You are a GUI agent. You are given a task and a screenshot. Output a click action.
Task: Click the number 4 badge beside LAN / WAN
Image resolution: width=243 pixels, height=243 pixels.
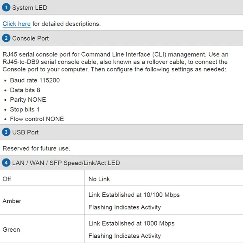coord(6,163)
